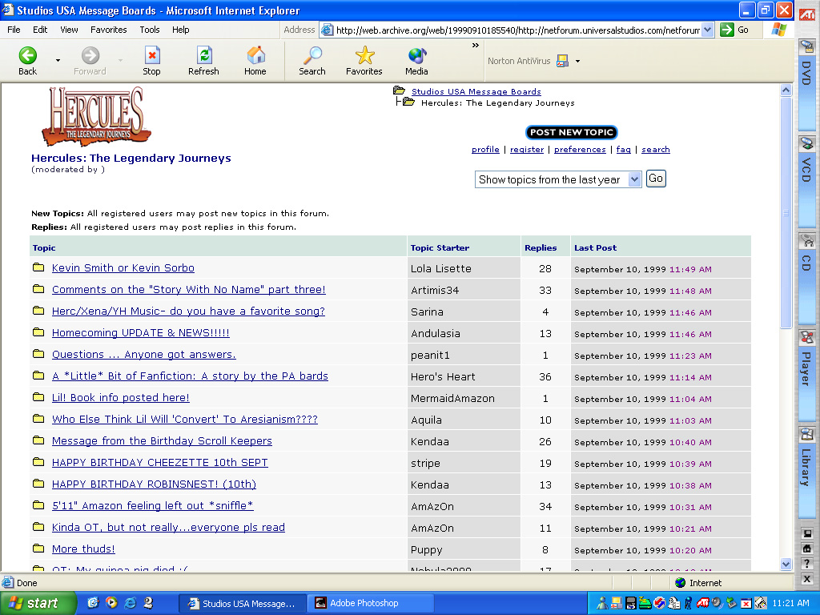Click folder icon for 'More thuds!' topic
The width and height of the screenshot is (820, 615).
tap(38, 548)
